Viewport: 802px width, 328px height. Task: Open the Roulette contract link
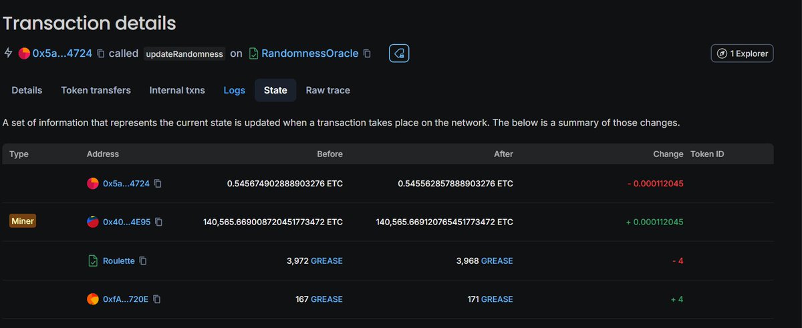(x=119, y=261)
